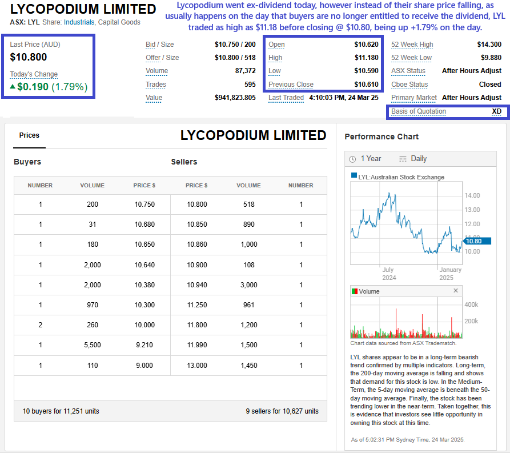Click the Basis of Quotation label
The width and height of the screenshot is (510, 453).
[418, 111]
